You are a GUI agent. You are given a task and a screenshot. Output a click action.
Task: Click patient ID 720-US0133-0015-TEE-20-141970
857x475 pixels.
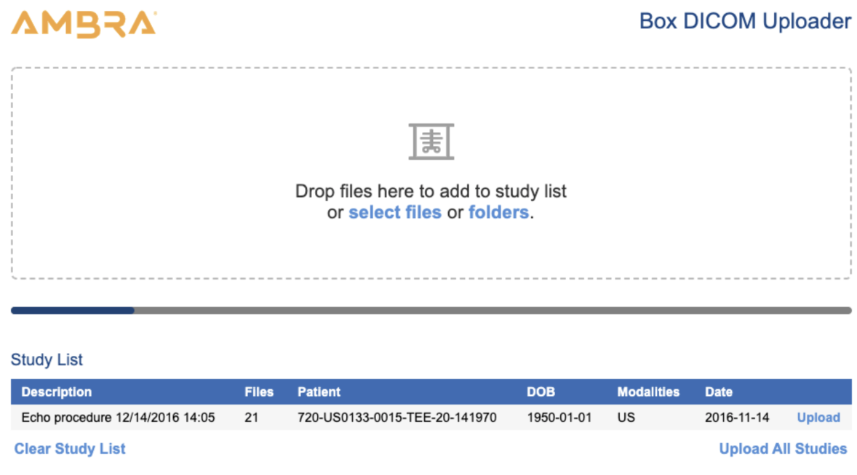[397, 418]
